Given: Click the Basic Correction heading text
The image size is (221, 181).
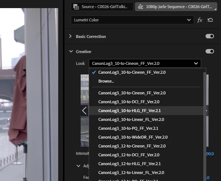Looking at the screenshot, I should [91, 36].
